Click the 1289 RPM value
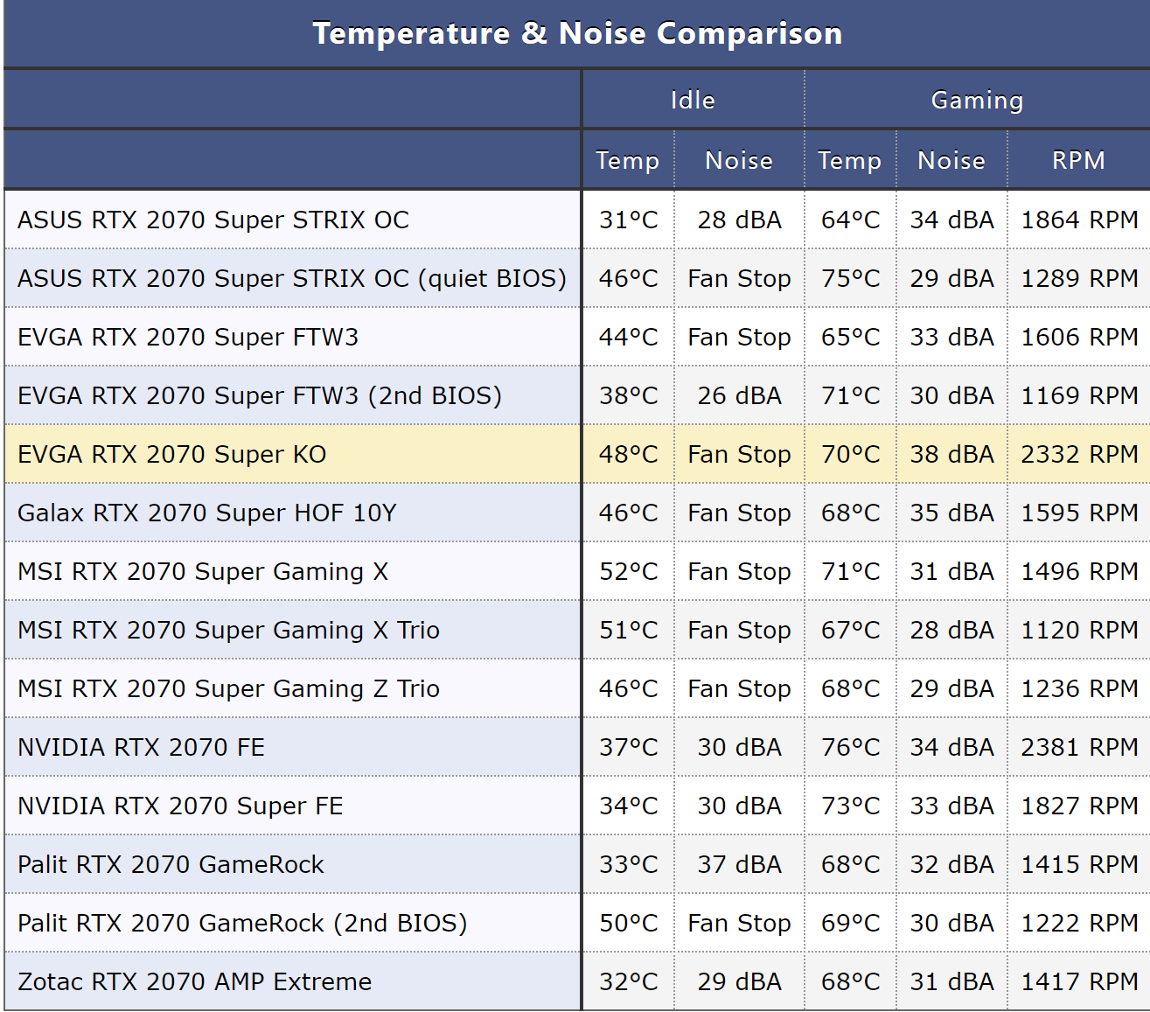 (1079, 278)
